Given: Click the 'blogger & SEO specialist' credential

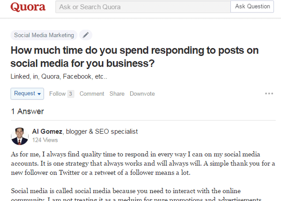Looking at the screenshot, I should tap(102, 132).
